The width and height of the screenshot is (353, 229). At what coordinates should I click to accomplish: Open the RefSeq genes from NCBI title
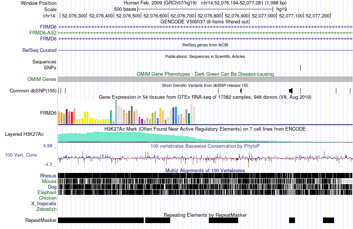[205, 45]
